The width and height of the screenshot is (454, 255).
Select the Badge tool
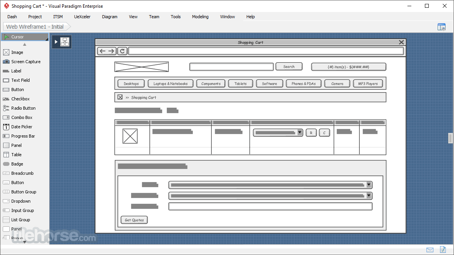click(x=17, y=164)
